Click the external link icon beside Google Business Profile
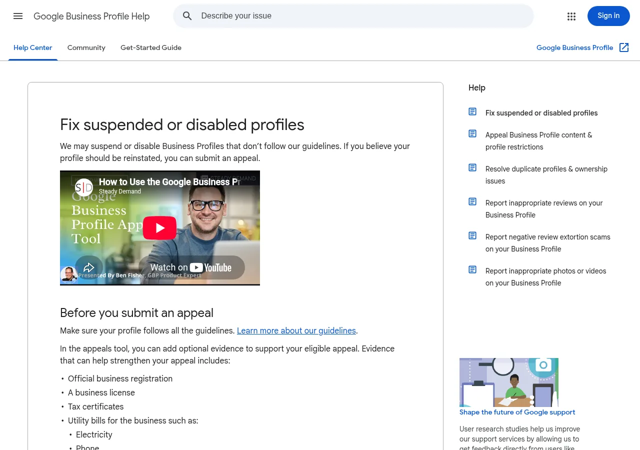Viewport: 640px width, 450px height. 624,47
